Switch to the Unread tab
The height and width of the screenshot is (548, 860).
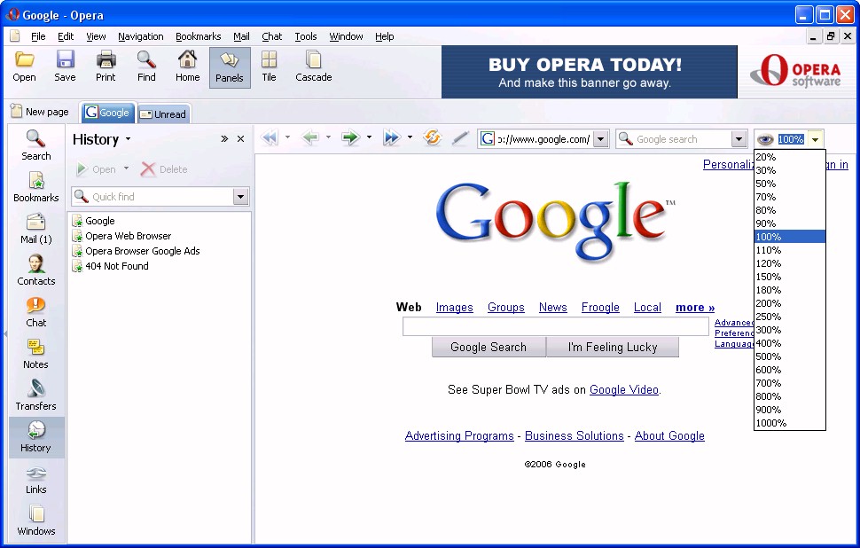coord(164,114)
